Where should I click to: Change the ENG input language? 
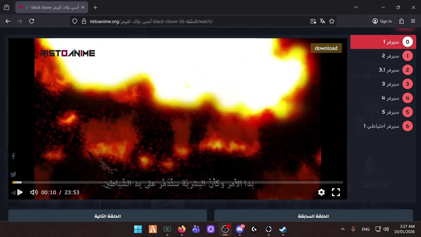(x=365, y=229)
